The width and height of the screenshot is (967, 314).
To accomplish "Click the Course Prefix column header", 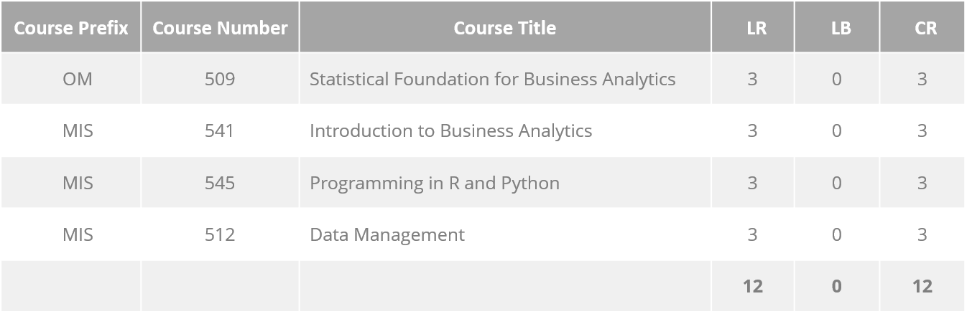I will 71,28.
